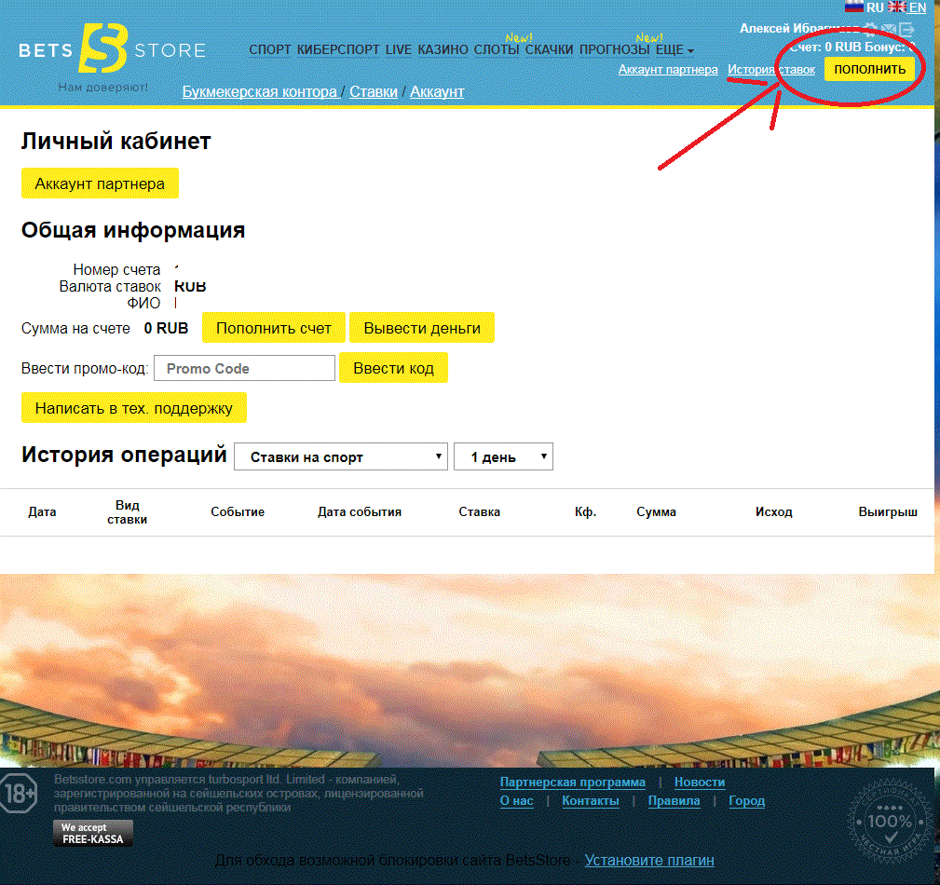940x885 pixels.
Task: Switch language with Russian flag
Action: 854,7
